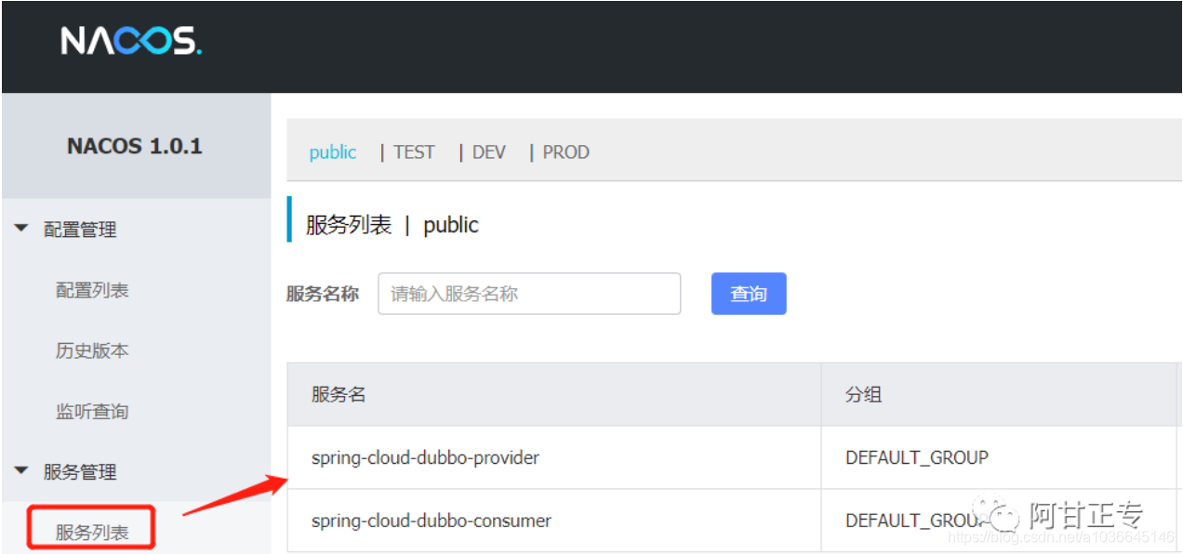Collapse the 配置管理 menu arrow
The image size is (1183, 554).
point(21,229)
